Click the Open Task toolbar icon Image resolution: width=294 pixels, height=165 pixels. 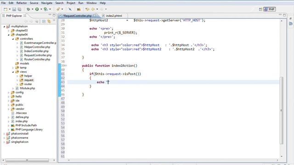[x=79, y=9]
